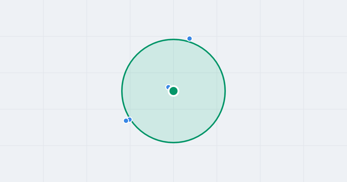Select the blue dot above the circle's upper edge
The height and width of the screenshot is (182, 347).
[x=189, y=38]
